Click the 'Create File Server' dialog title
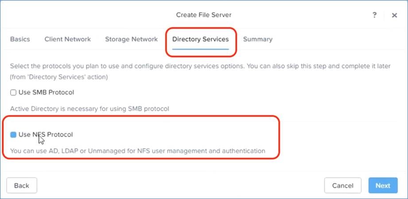The width and height of the screenshot is (408, 199). [204, 15]
